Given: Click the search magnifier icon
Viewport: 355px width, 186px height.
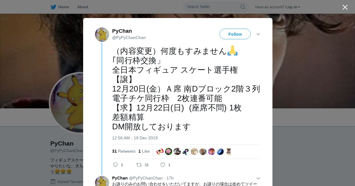Looking at the screenshot, I should (x=243, y=7).
